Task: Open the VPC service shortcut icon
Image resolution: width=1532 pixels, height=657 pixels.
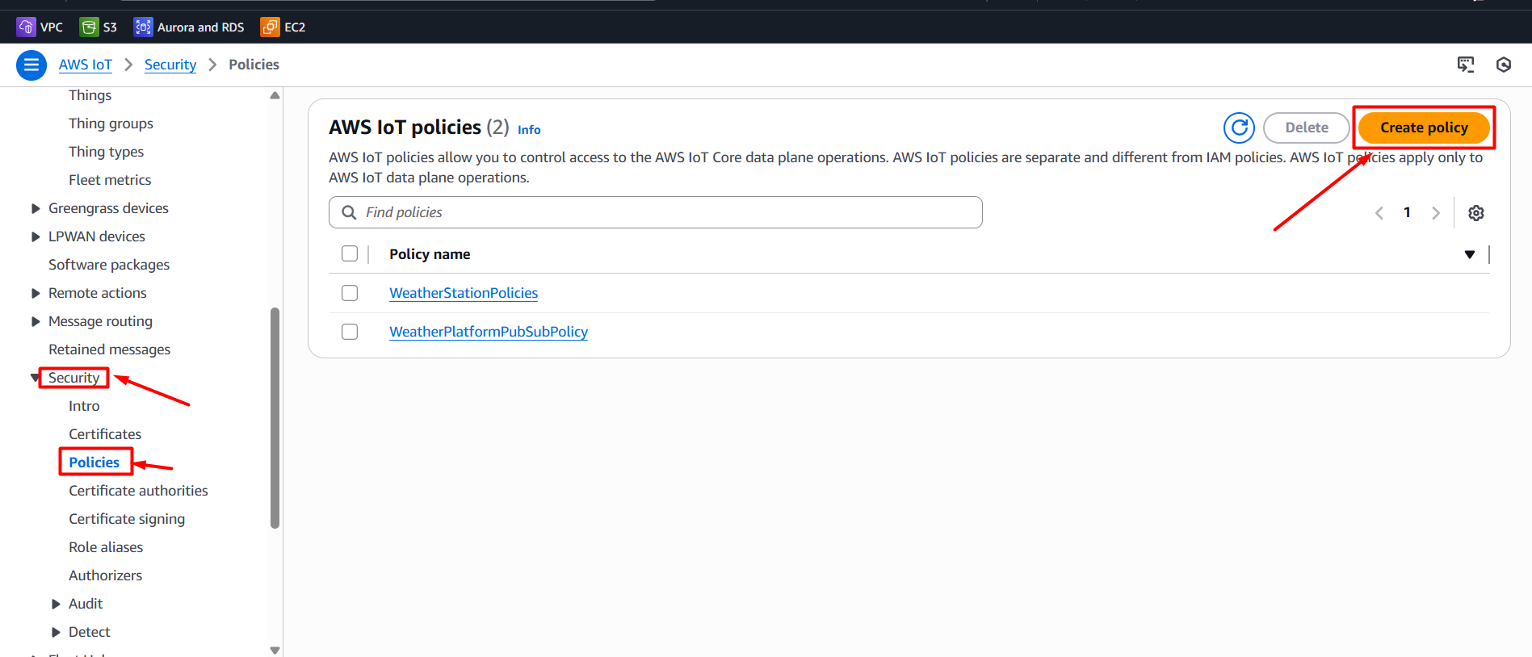Action: 26,27
